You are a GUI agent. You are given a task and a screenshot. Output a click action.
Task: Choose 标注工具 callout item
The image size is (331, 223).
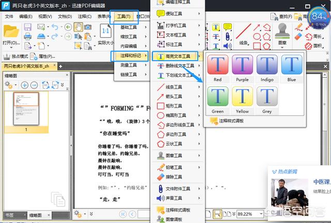178,44
